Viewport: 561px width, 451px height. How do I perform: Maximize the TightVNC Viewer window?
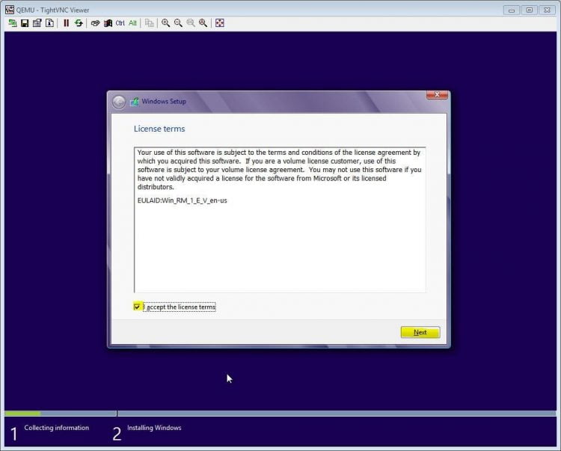point(529,10)
